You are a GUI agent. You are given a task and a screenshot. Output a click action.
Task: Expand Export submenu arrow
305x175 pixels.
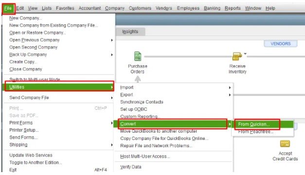(230, 95)
